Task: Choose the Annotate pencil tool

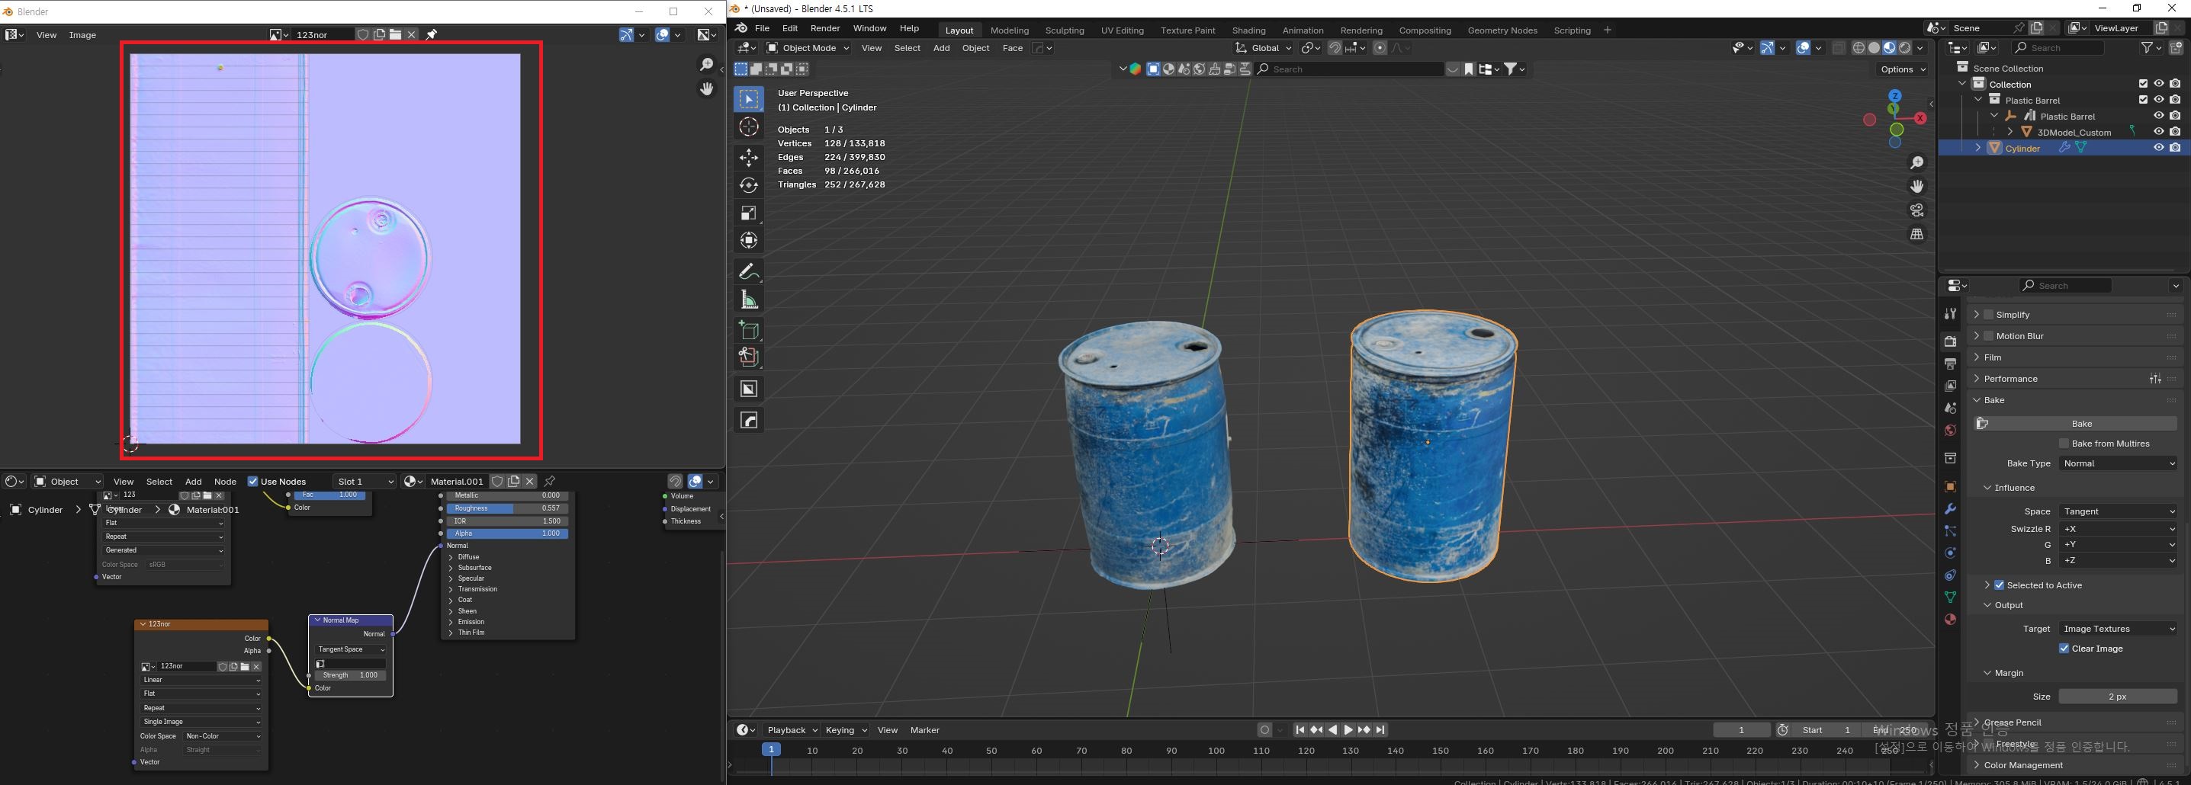Action: pos(748,272)
